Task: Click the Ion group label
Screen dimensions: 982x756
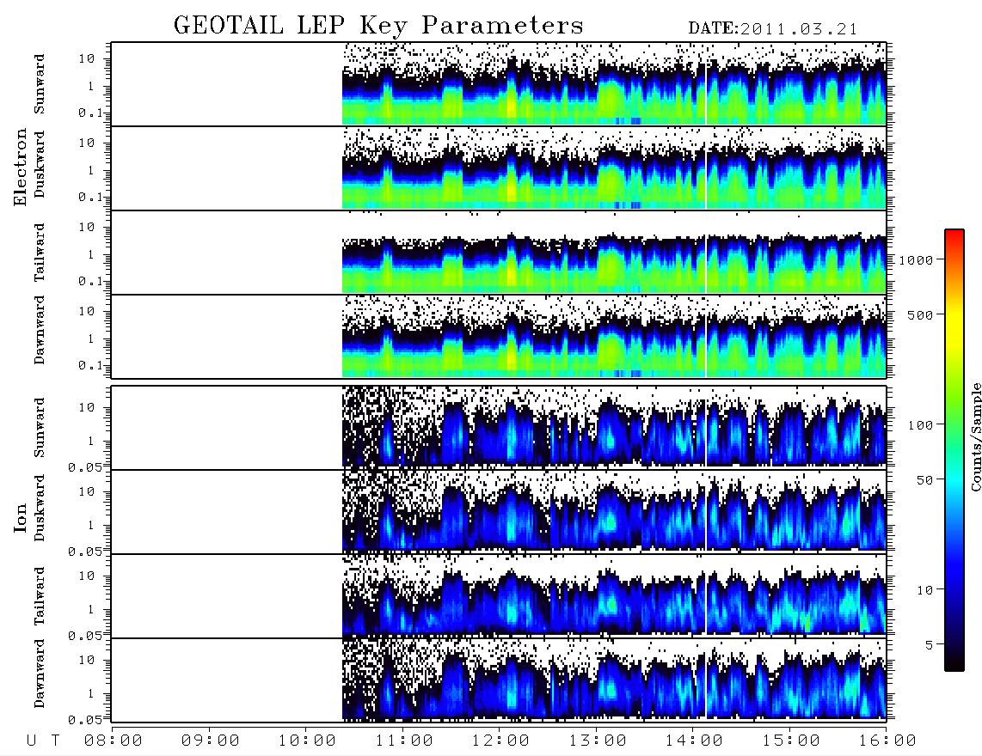Action: (20, 518)
